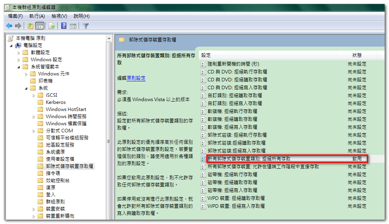The height and width of the screenshot is (224, 389).
Task: Select CD 與 DVD: 拒絕讀取存取權 policy
Action: 237,80
